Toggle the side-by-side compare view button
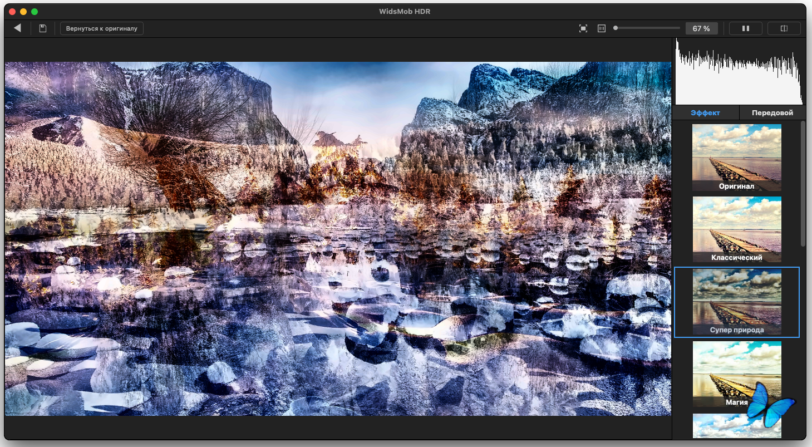This screenshot has width=812, height=447. 745,28
